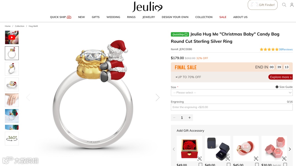The height and width of the screenshot is (166, 296).
Task: Open the RINGS menu
Action: point(131,17)
